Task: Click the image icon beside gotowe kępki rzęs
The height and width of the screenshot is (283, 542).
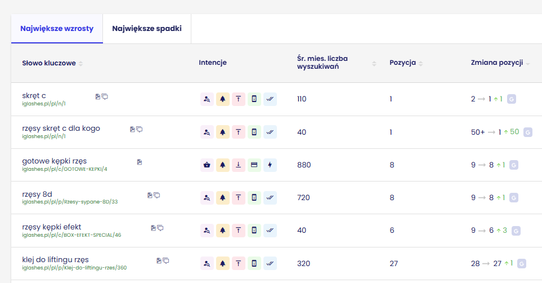Action: coord(139,162)
